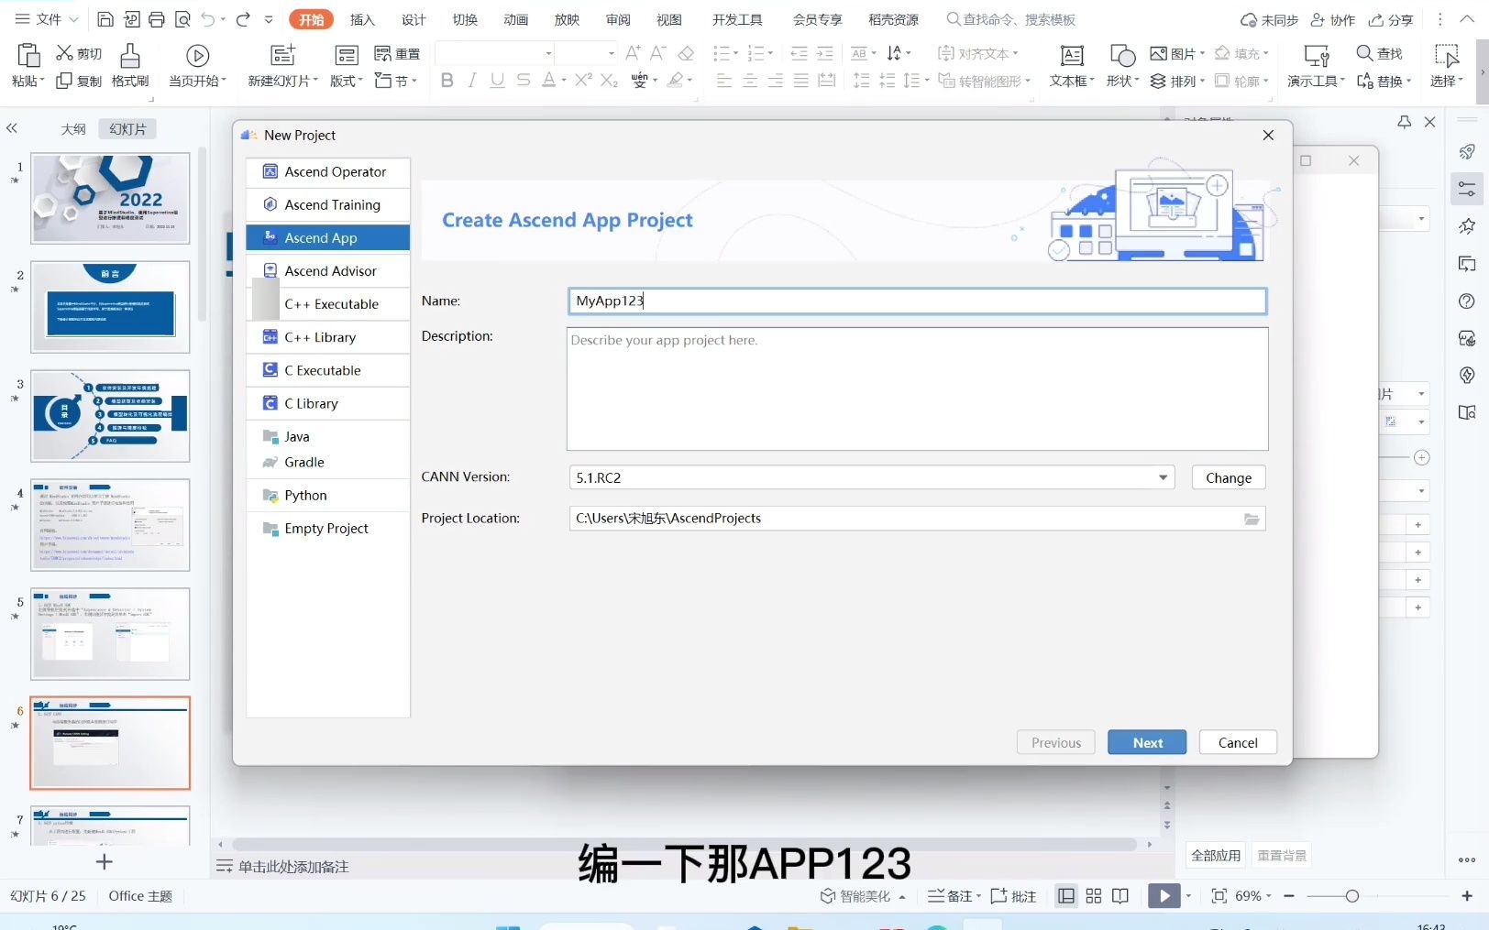Toggle superscript formatting

pos(583,81)
